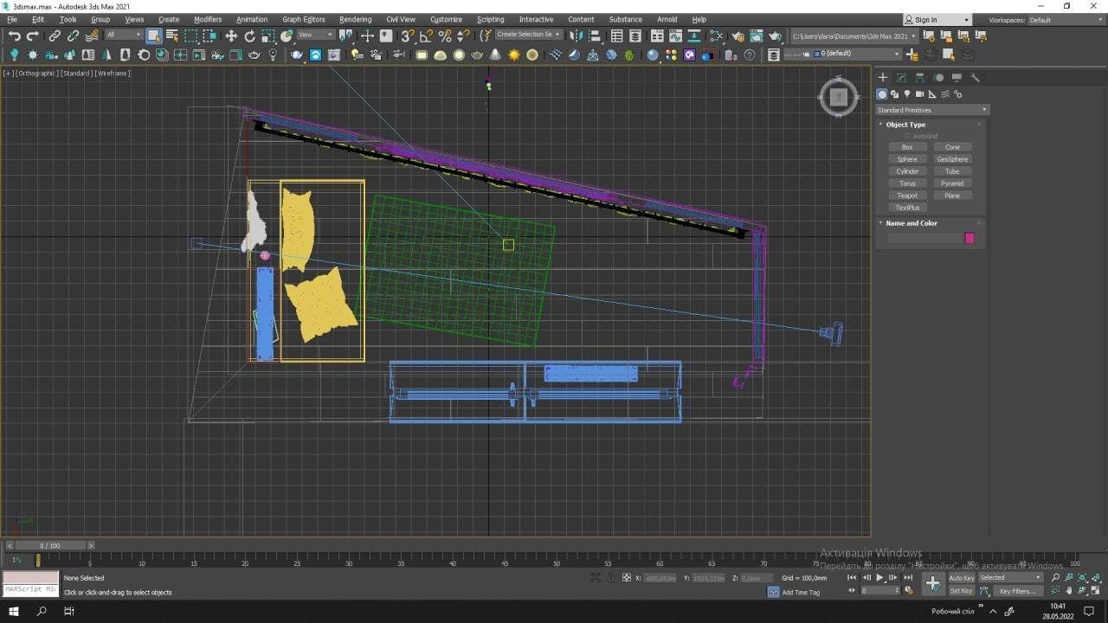Open Create Selection Set dropdown
Image resolution: width=1108 pixels, height=623 pixels.
click(529, 35)
